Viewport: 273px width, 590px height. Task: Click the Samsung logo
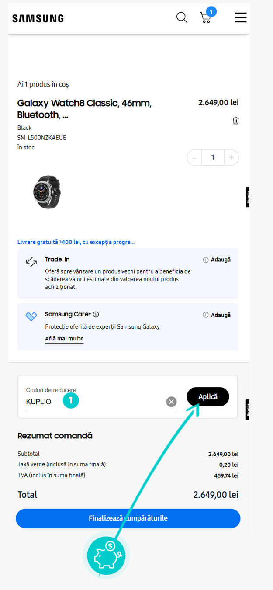pyautogui.click(x=38, y=18)
